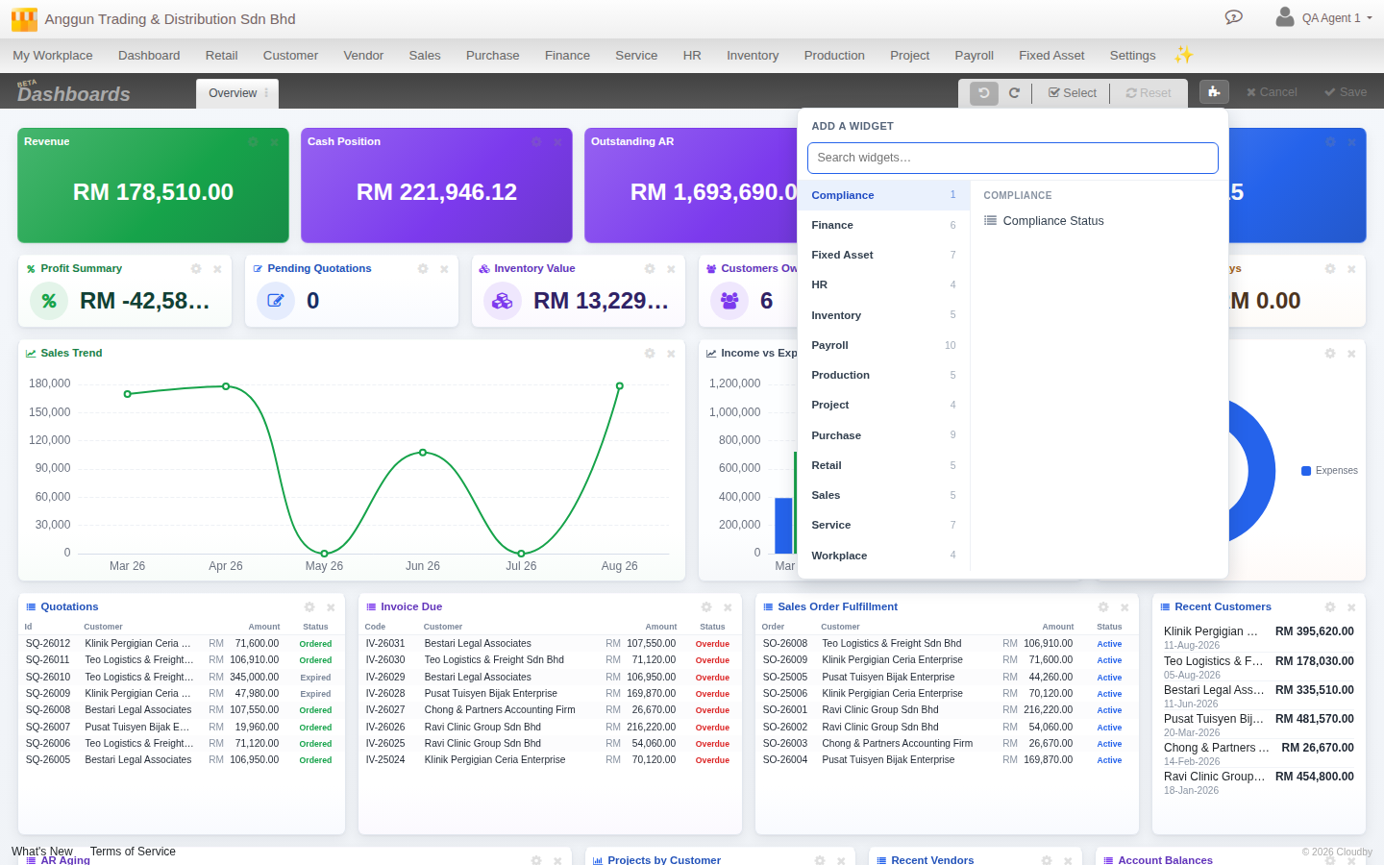Open the Fixed Asset menu
This screenshot has height=865, width=1384.
point(1051,56)
